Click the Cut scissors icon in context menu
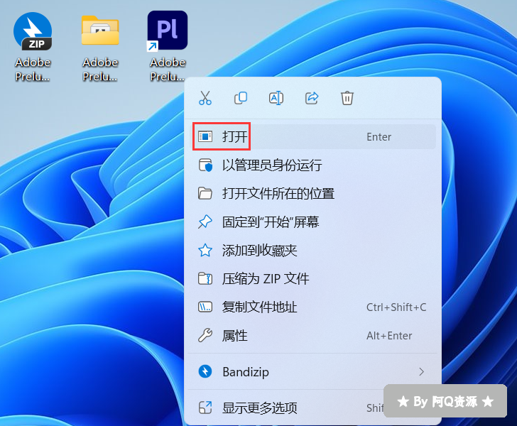This screenshot has width=517, height=426. coord(205,98)
